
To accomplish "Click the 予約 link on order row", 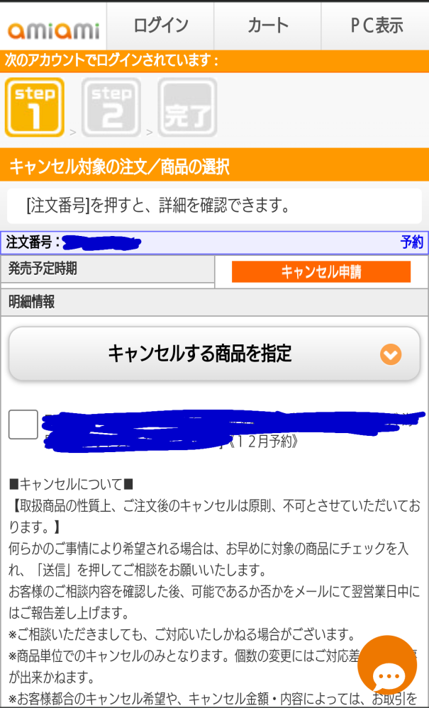I will (x=412, y=242).
